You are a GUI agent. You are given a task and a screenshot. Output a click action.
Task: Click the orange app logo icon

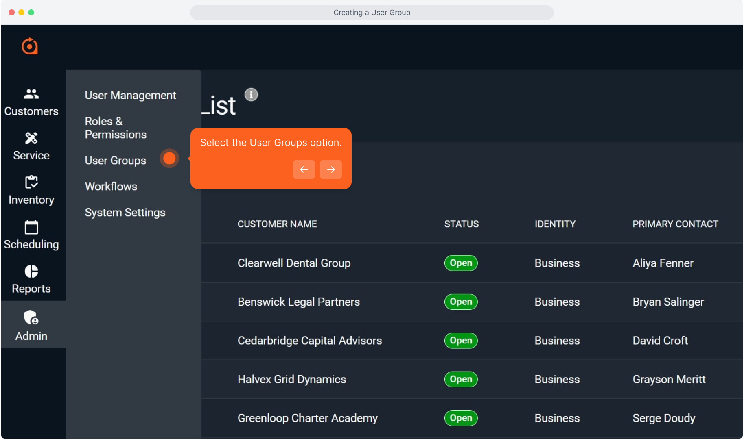(x=30, y=46)
